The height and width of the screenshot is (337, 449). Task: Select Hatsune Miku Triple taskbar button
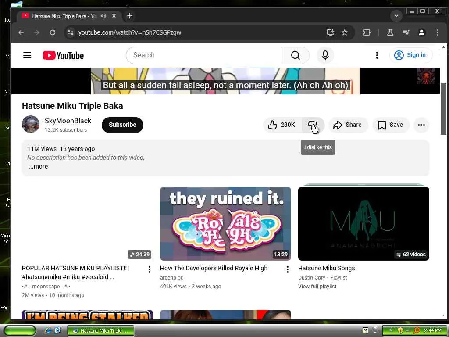click(x=101, y=331)
